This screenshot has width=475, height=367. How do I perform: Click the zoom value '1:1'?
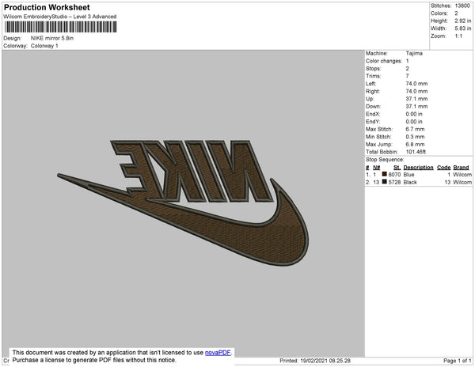click(458, 36)
